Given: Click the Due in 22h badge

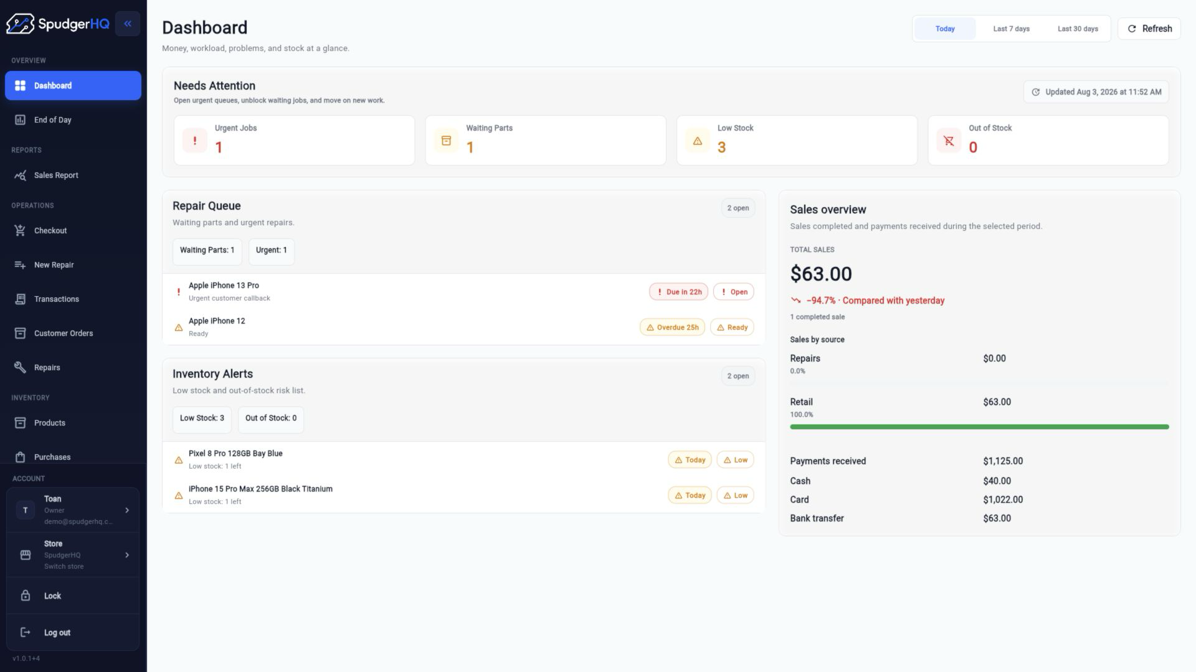Looking at the screenshot, I should pyautogui.click(x=678, y=292).
